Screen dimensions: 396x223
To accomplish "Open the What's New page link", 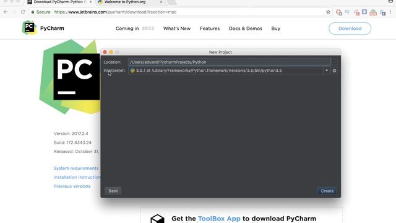I will [177, 28].
